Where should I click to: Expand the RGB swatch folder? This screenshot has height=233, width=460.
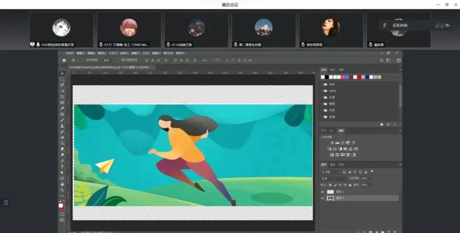pyautogui.click(x=322, y=84)
